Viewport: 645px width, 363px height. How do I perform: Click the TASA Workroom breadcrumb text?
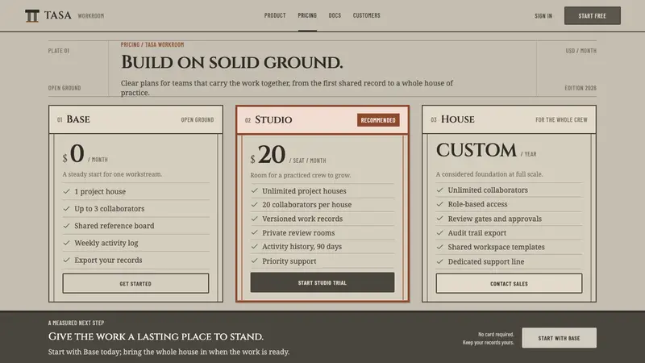[x=164, y=45]
